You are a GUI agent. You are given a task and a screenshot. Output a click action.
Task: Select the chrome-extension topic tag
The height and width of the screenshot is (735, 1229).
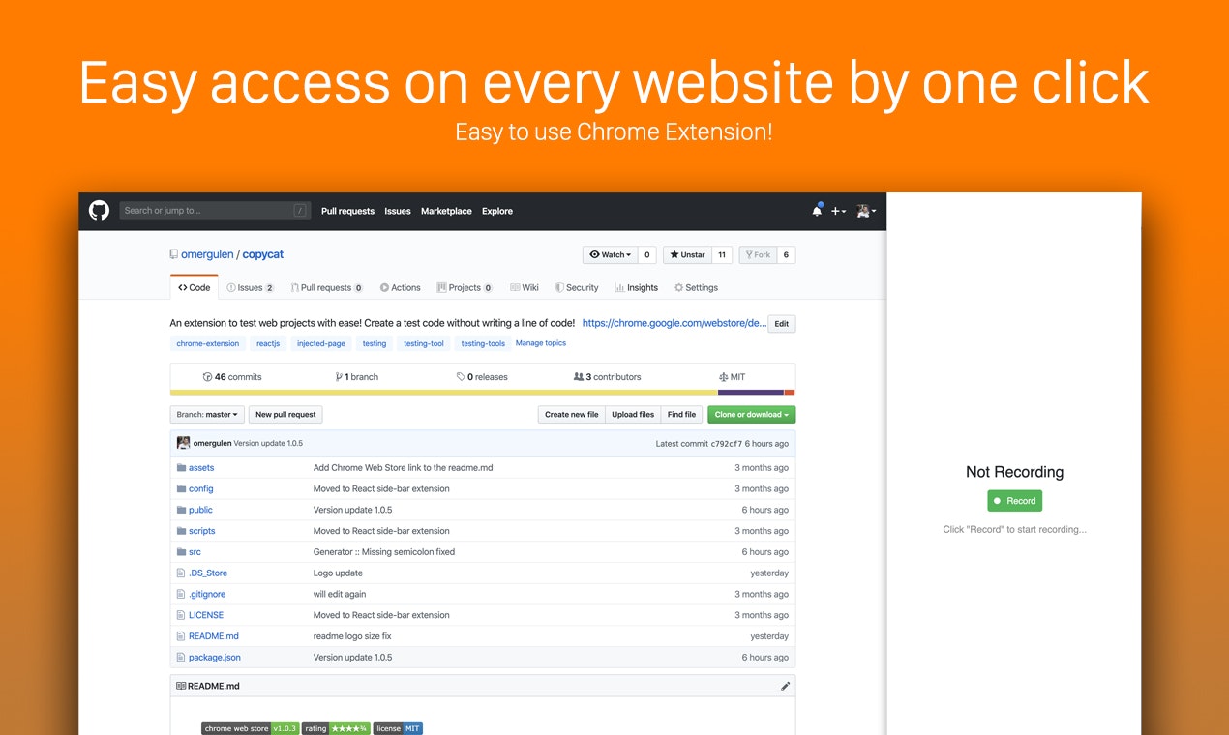[208, 343]
